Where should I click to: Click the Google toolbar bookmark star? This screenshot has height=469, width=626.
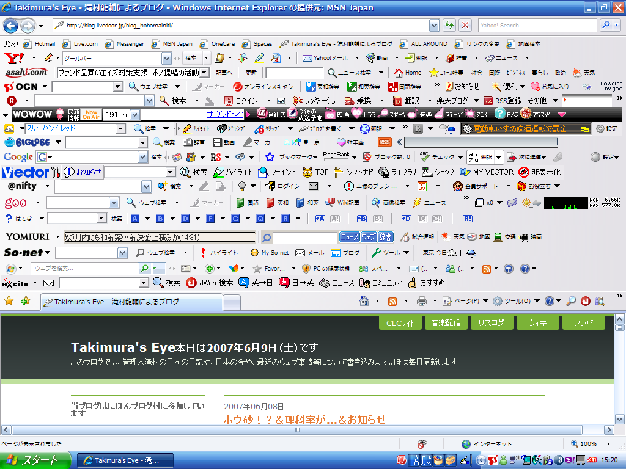point(270,157)
